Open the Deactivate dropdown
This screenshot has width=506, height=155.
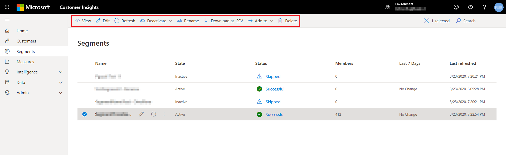pyautogui.click(x=156, y=21)
